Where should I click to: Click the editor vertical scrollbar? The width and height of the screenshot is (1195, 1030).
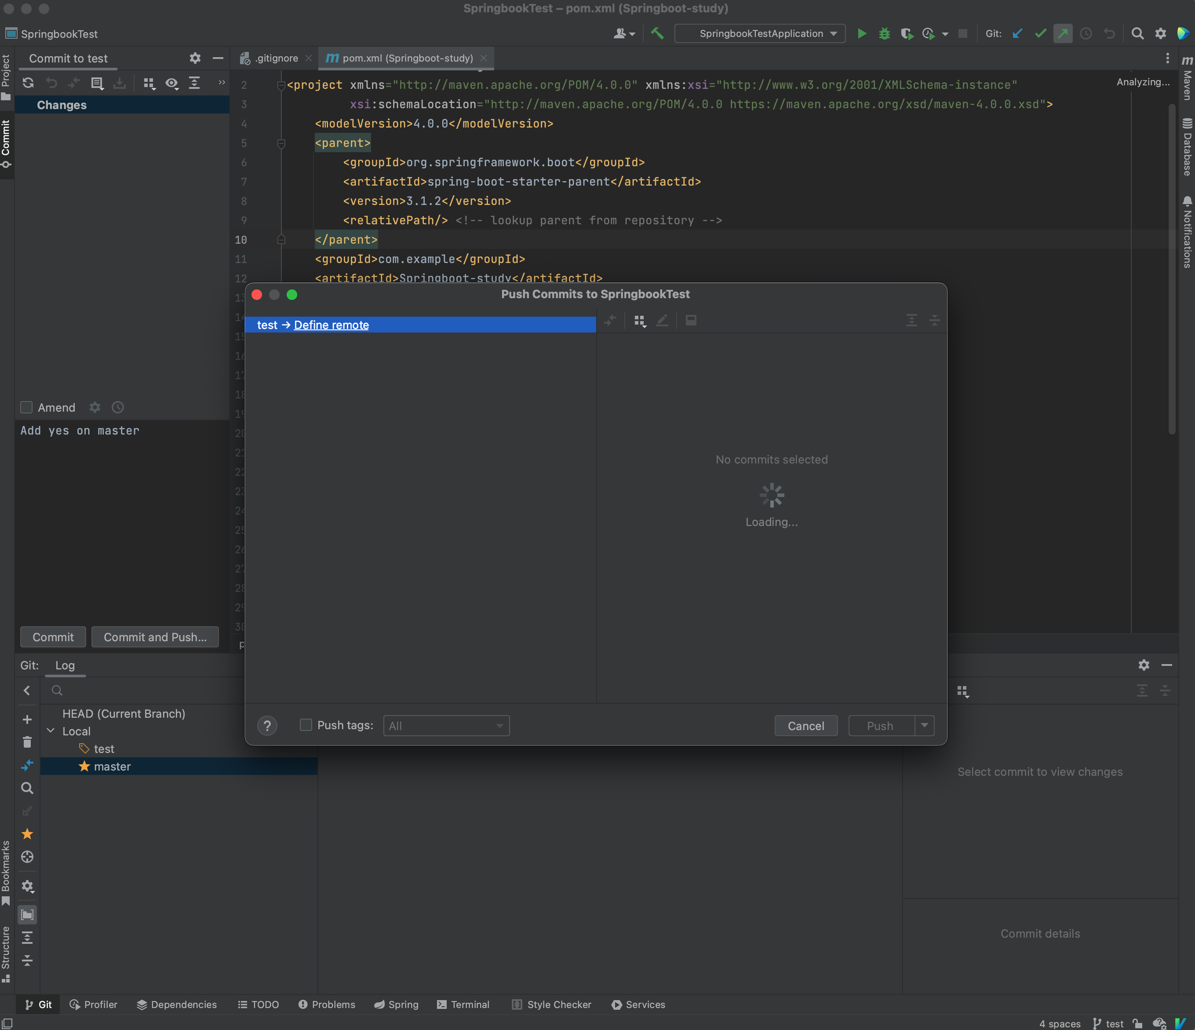pyautogui.click(x=1172, y=268)
